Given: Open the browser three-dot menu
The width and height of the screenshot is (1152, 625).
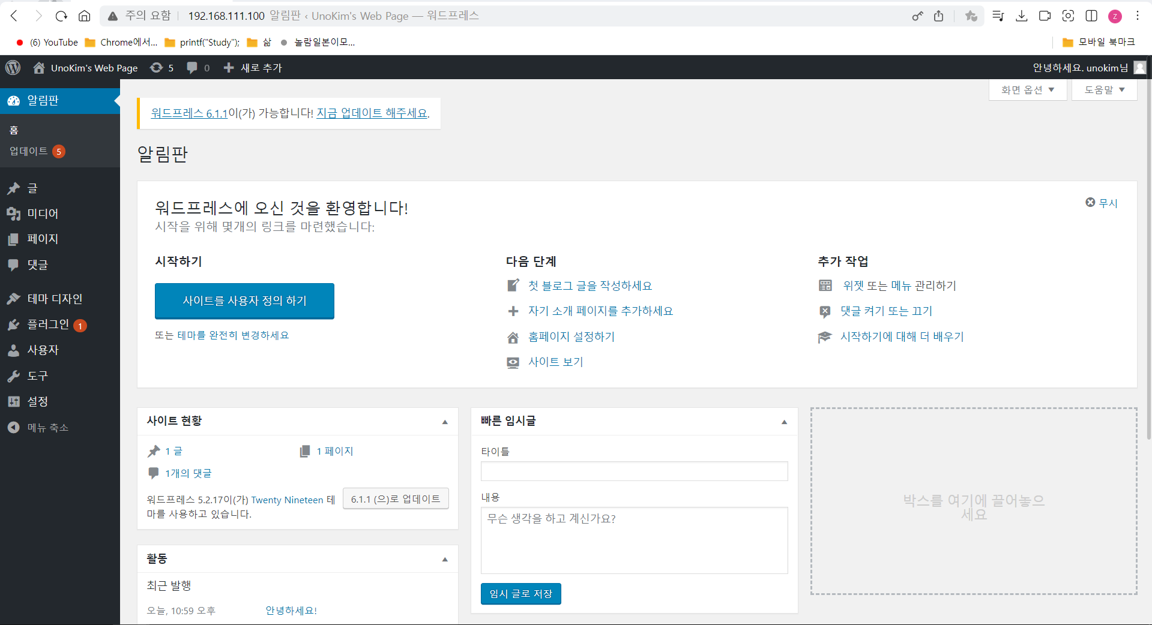Looking at the screenshot, I should (x=1138, y=16).
